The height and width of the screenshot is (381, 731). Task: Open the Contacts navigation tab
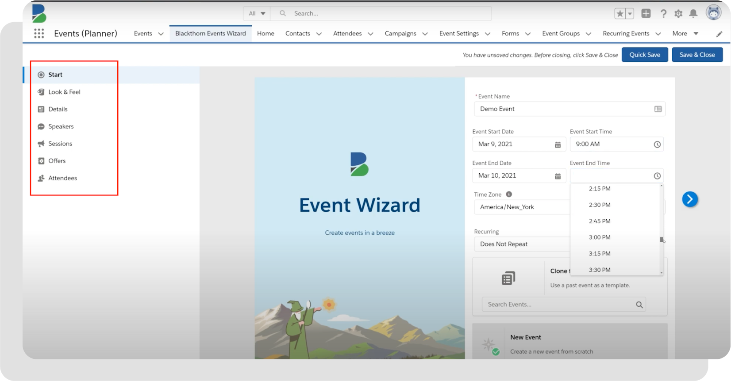point(298,34)
